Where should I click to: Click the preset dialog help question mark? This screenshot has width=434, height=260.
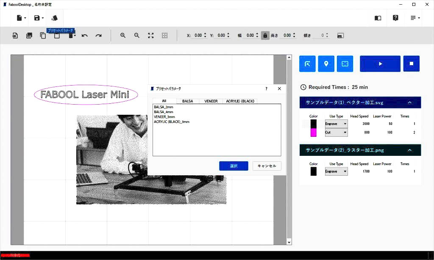pyautogui.click(x=266, y=89)
